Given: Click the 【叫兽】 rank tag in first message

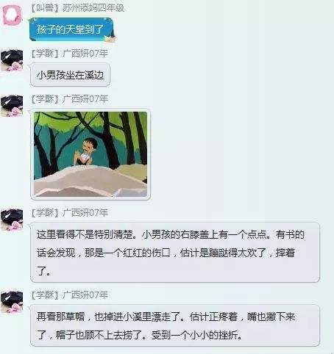Looking at the screenshot, I should point(46,8).
